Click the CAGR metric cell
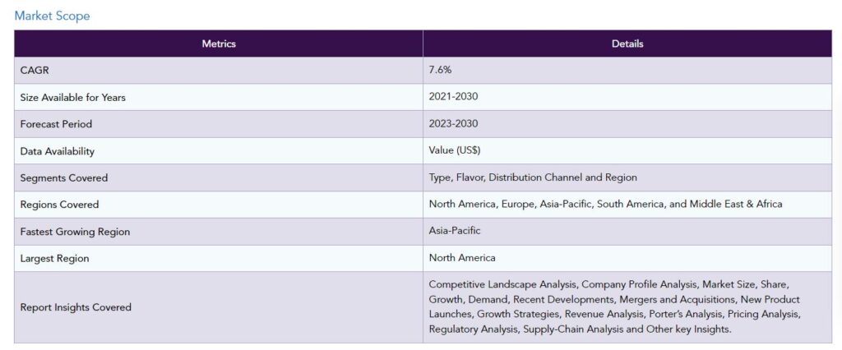This screenshot has width=842, height=350. (219, 71)
